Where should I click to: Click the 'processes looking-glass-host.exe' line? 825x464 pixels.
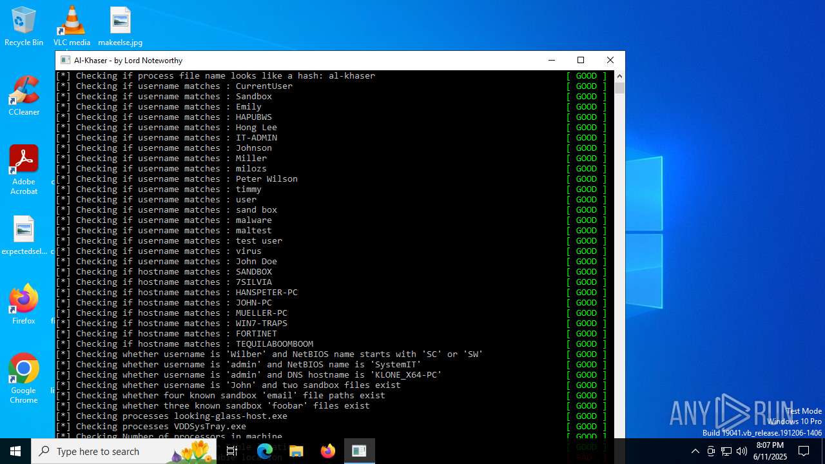pos(171,416)
